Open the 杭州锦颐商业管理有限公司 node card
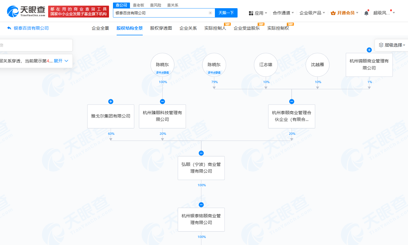 (x=369, y=65)
